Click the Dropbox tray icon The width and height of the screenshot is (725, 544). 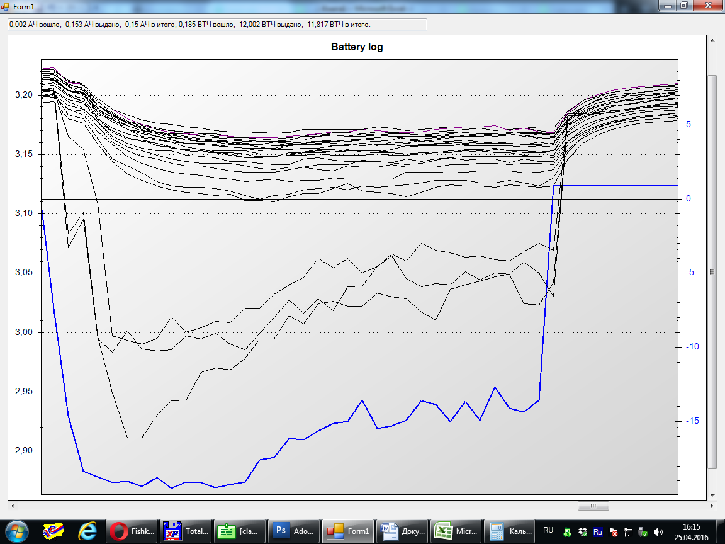click(583, 531)
